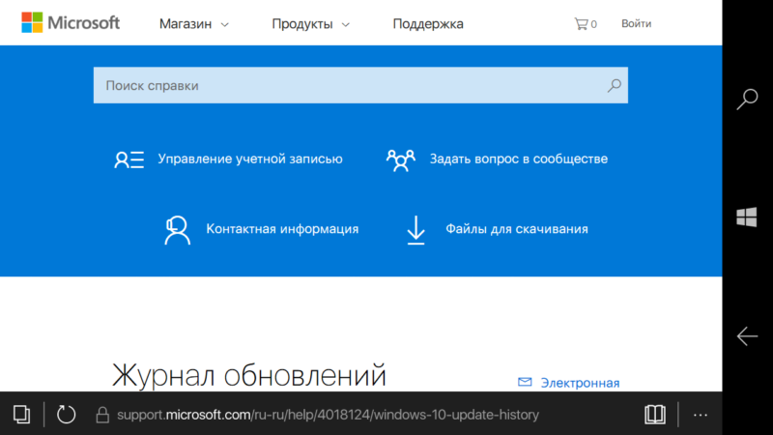Open the Поддержка menu item
Screen dimensions: 773x435
(x=428, y=23)
